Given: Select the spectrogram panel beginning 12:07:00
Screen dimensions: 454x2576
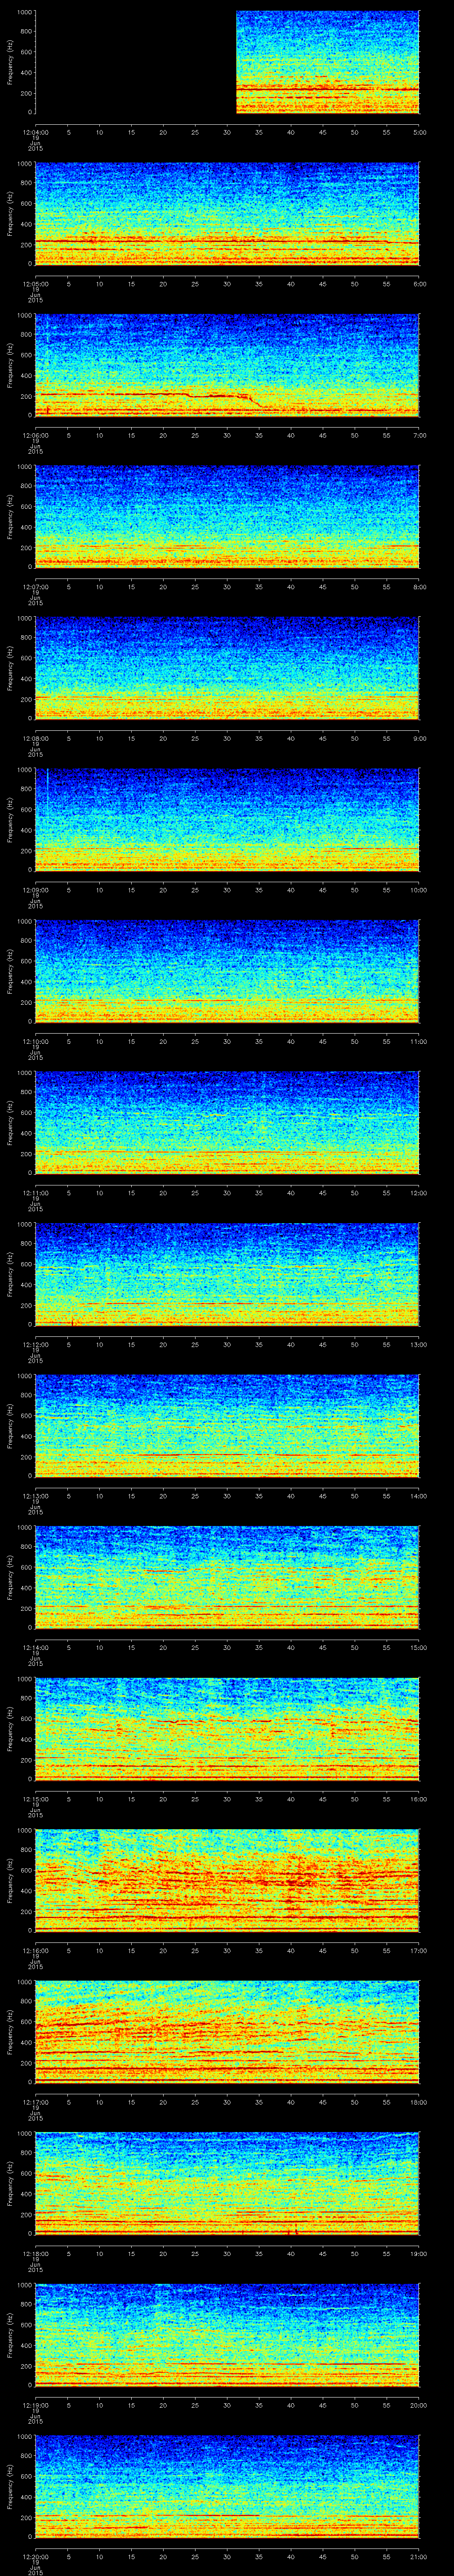Looking at the screenshot, I should (227, 517).
